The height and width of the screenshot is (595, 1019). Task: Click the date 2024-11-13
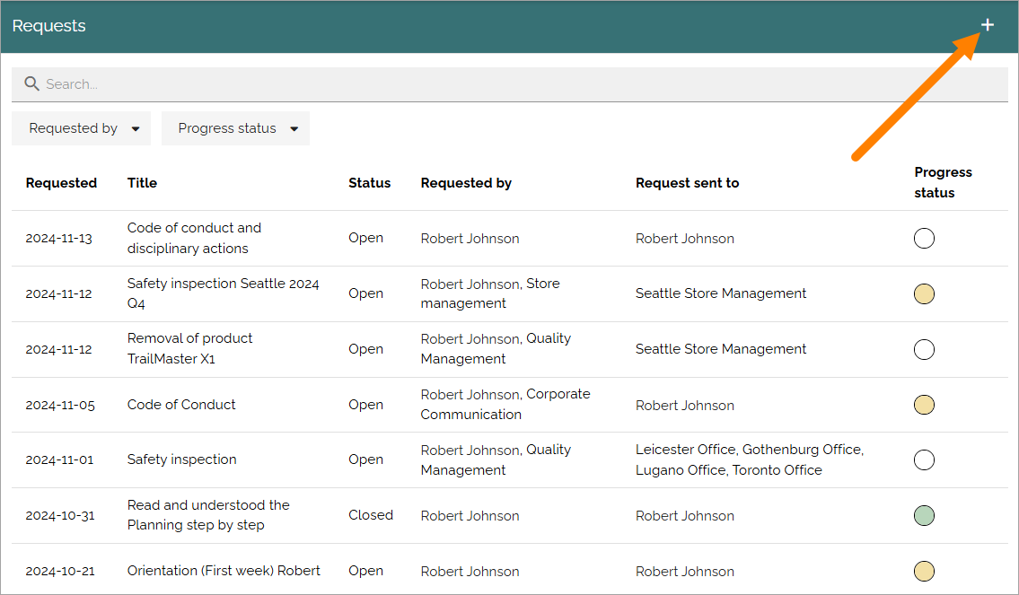pyautogui.click(x=58, y=239)
